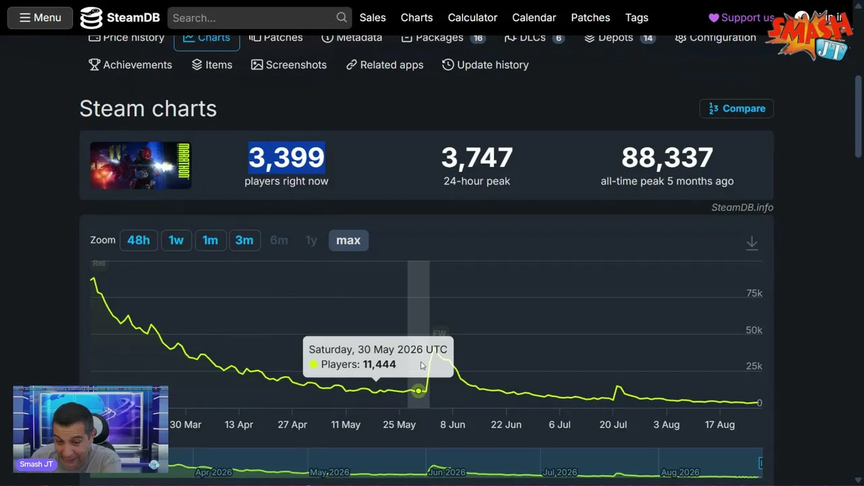864x486 pixels.
Task: Click the 50k y-axis label
Action: tap(754, 330)
